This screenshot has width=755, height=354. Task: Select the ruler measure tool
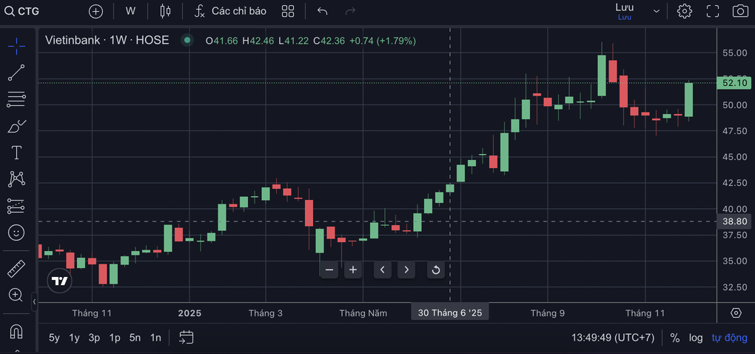point(16,268)
